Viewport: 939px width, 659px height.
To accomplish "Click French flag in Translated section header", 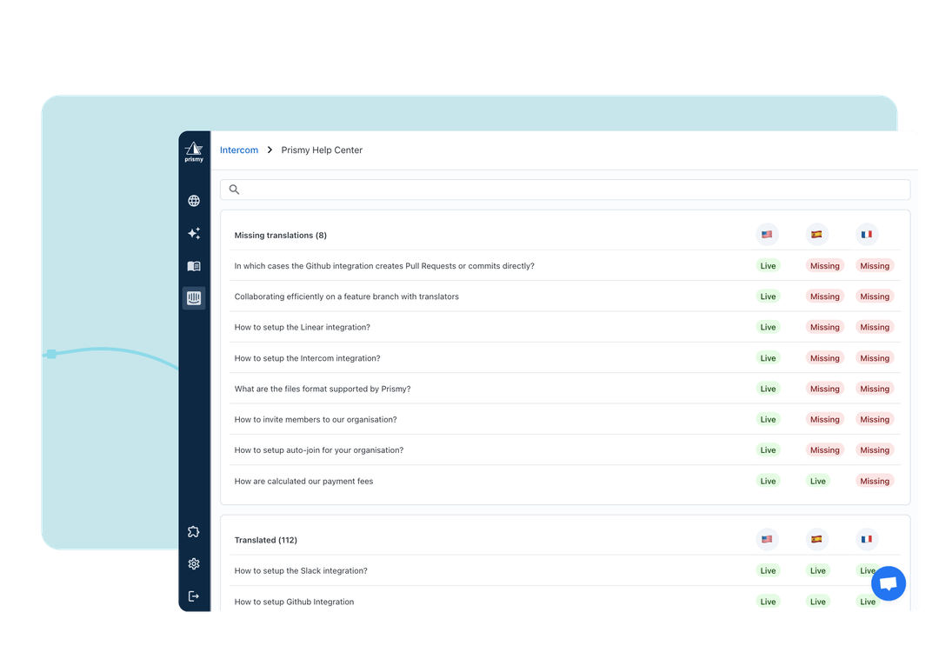I will point(866,539).
